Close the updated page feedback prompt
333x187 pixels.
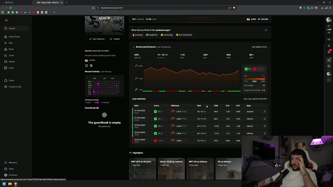[266, 30]
